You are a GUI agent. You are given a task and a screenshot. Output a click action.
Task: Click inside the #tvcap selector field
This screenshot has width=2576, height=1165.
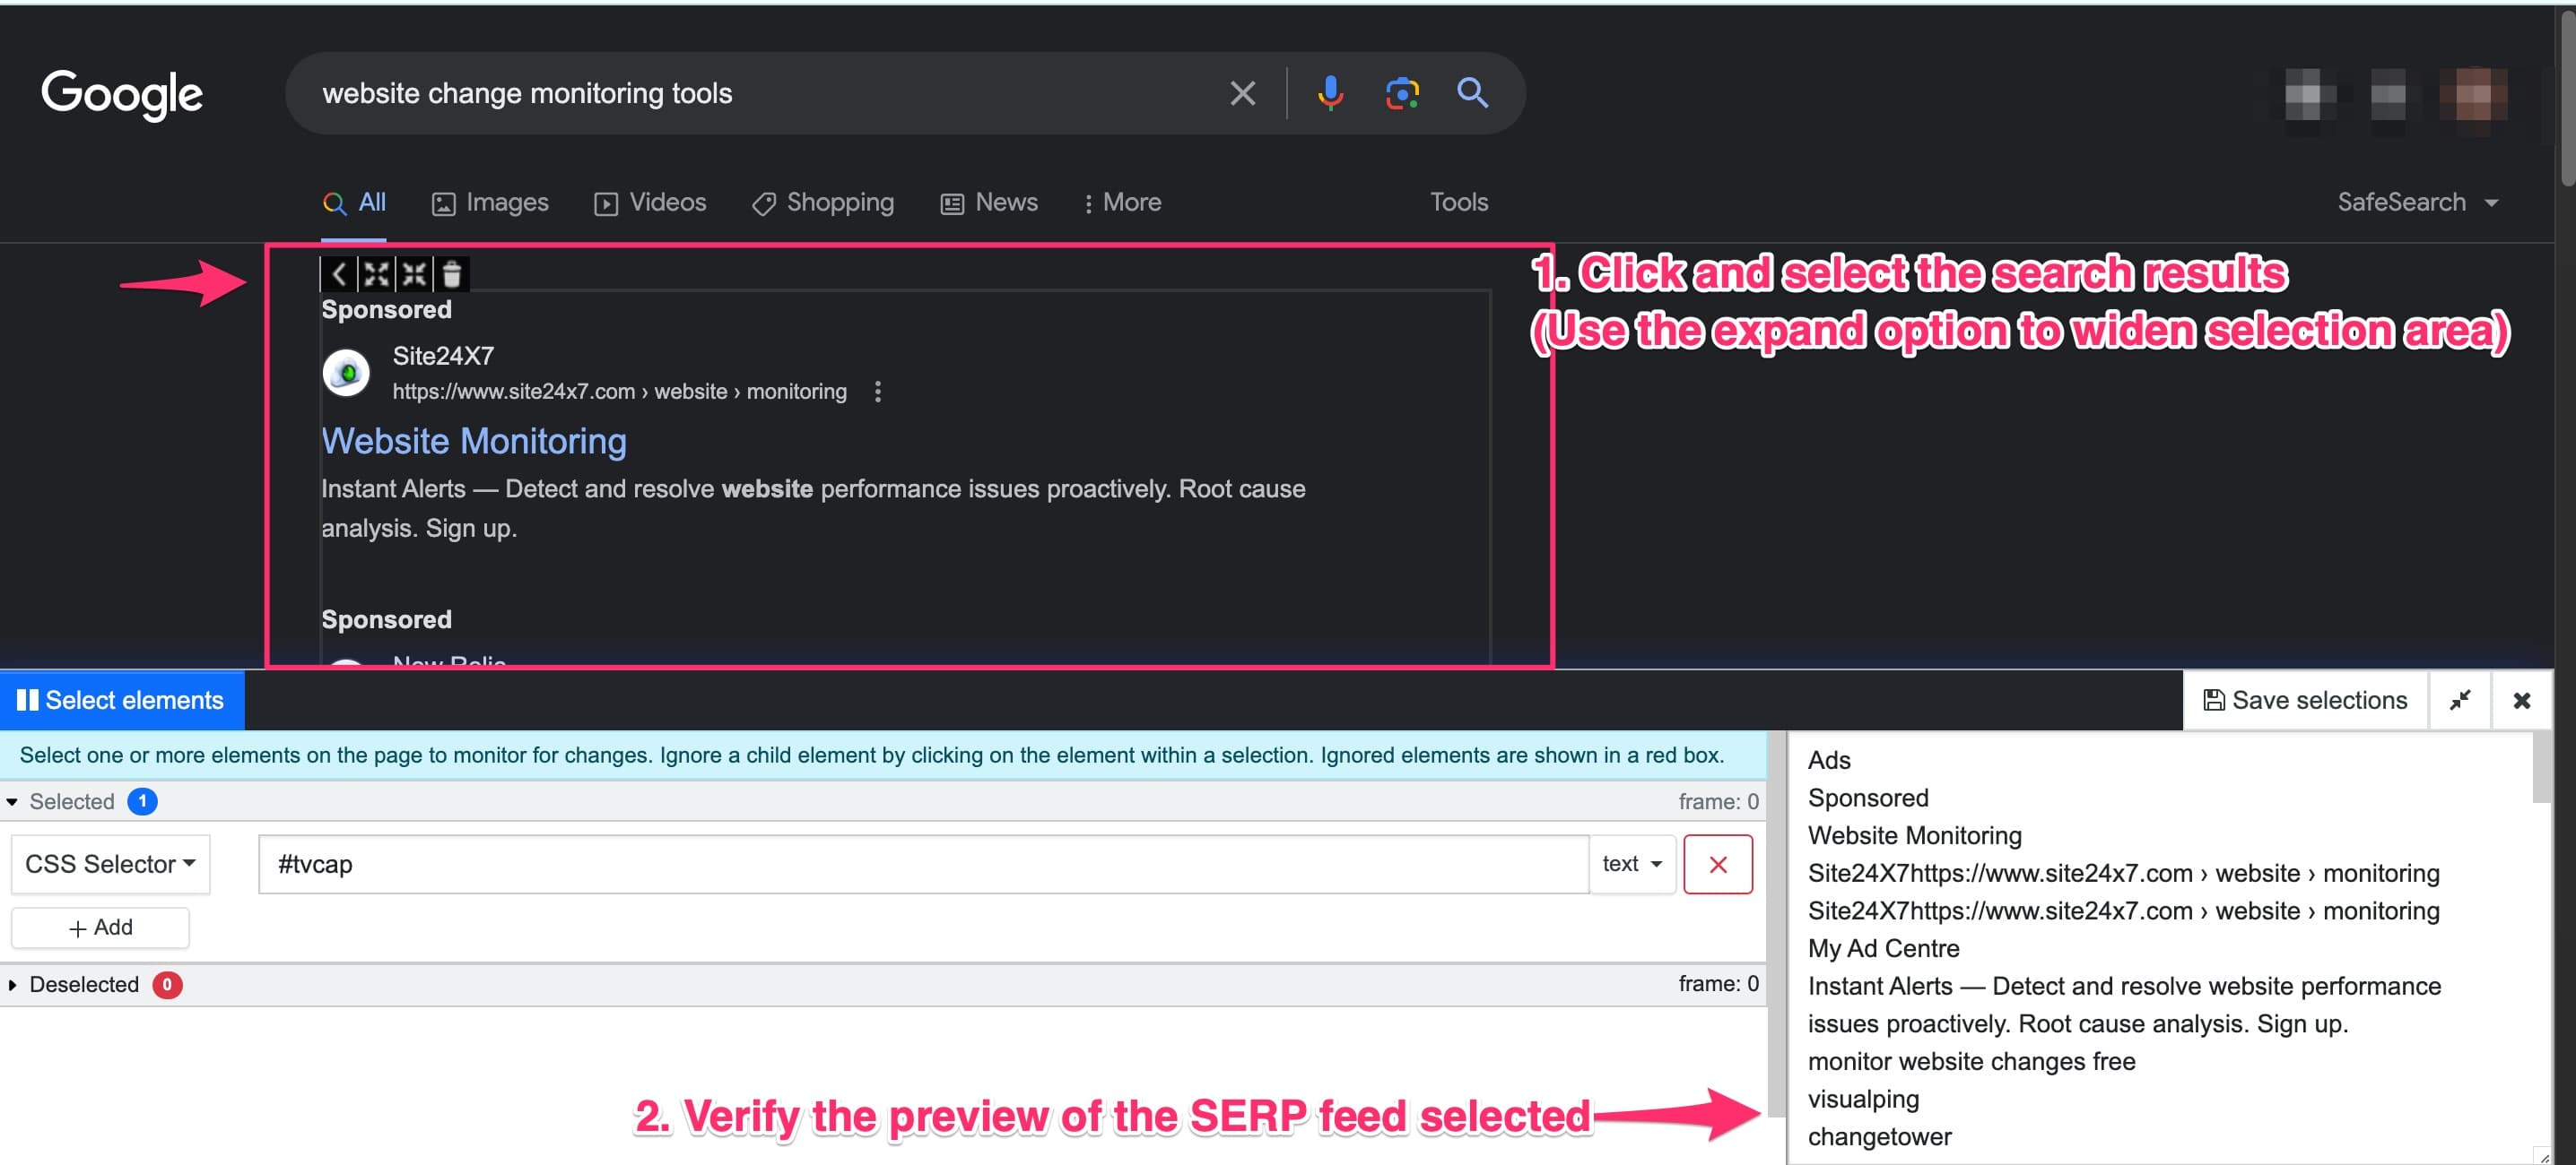(x=900, y=863)
